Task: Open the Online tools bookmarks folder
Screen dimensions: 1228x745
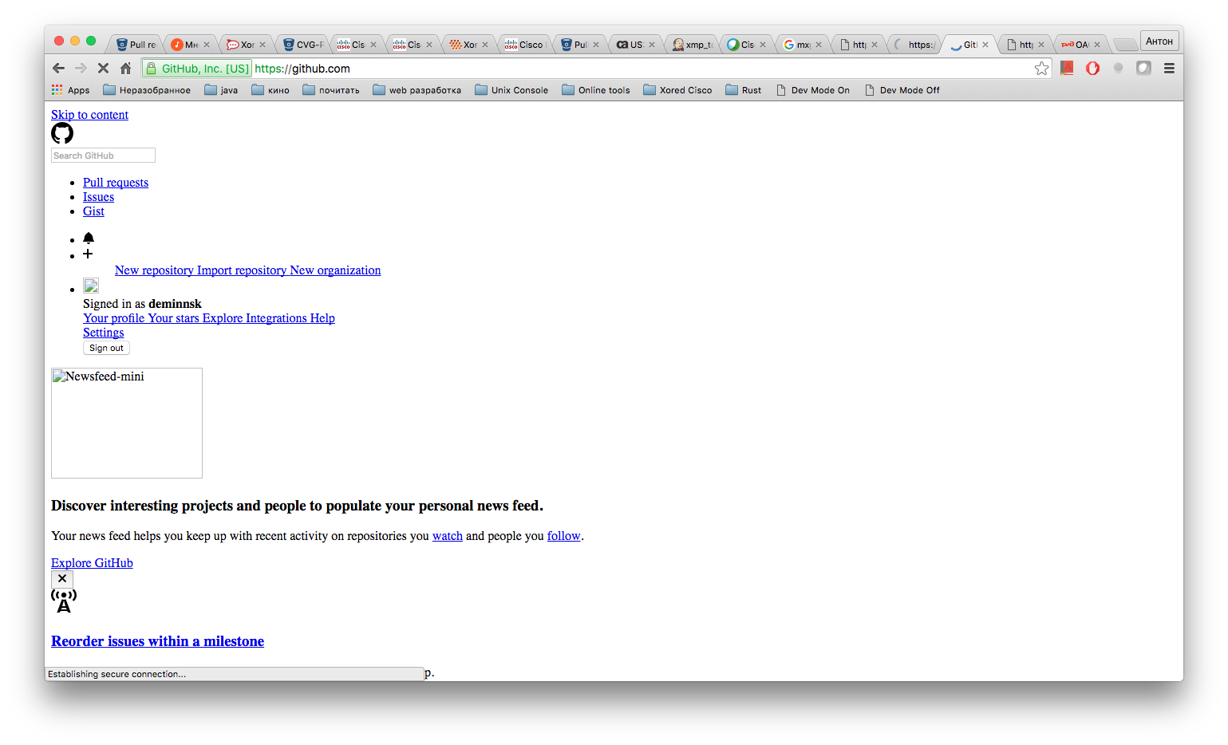Action: tap(596, 90)
